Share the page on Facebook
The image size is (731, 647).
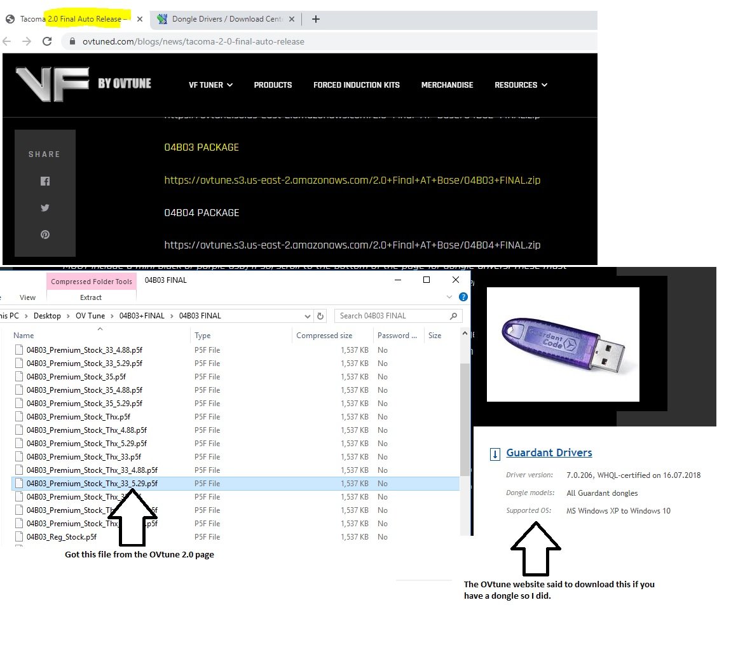tap(44, 181)
